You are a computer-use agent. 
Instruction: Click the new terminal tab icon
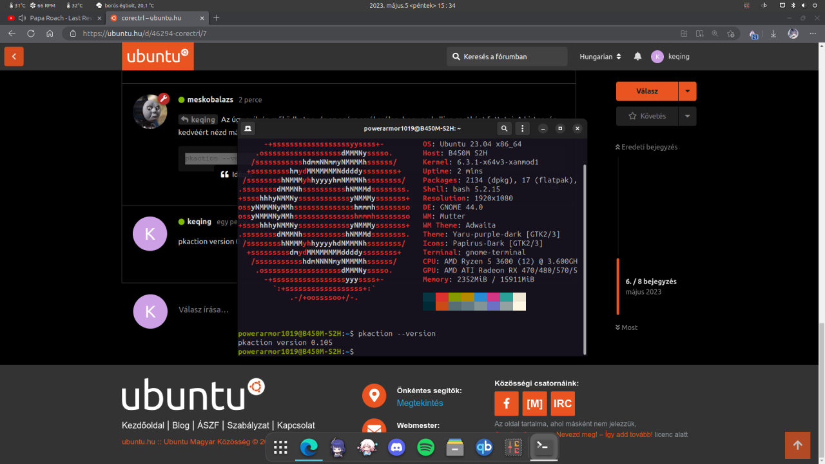248,129
